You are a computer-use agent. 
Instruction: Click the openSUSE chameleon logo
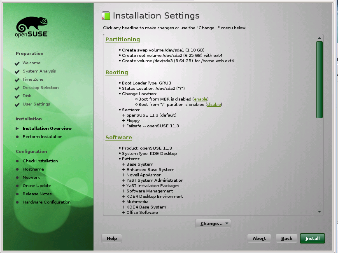(x=32, y=26)
